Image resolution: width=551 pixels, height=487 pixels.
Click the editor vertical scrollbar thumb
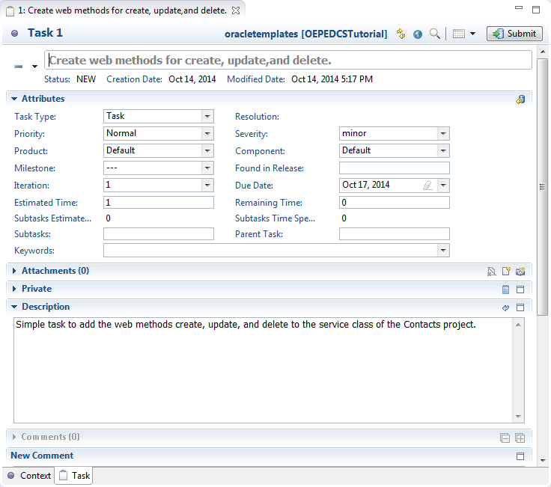(x=542, y=187)
